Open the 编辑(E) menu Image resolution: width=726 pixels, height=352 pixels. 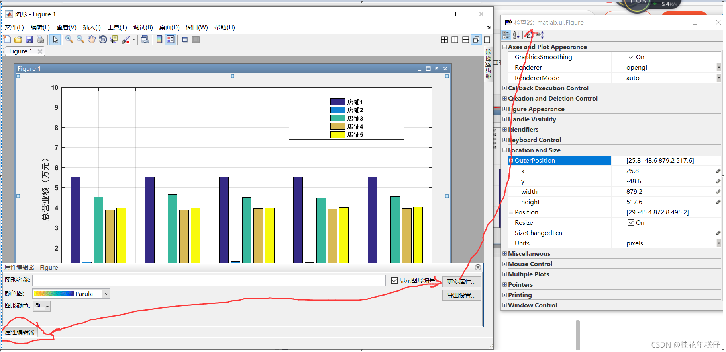pos(40,27)
